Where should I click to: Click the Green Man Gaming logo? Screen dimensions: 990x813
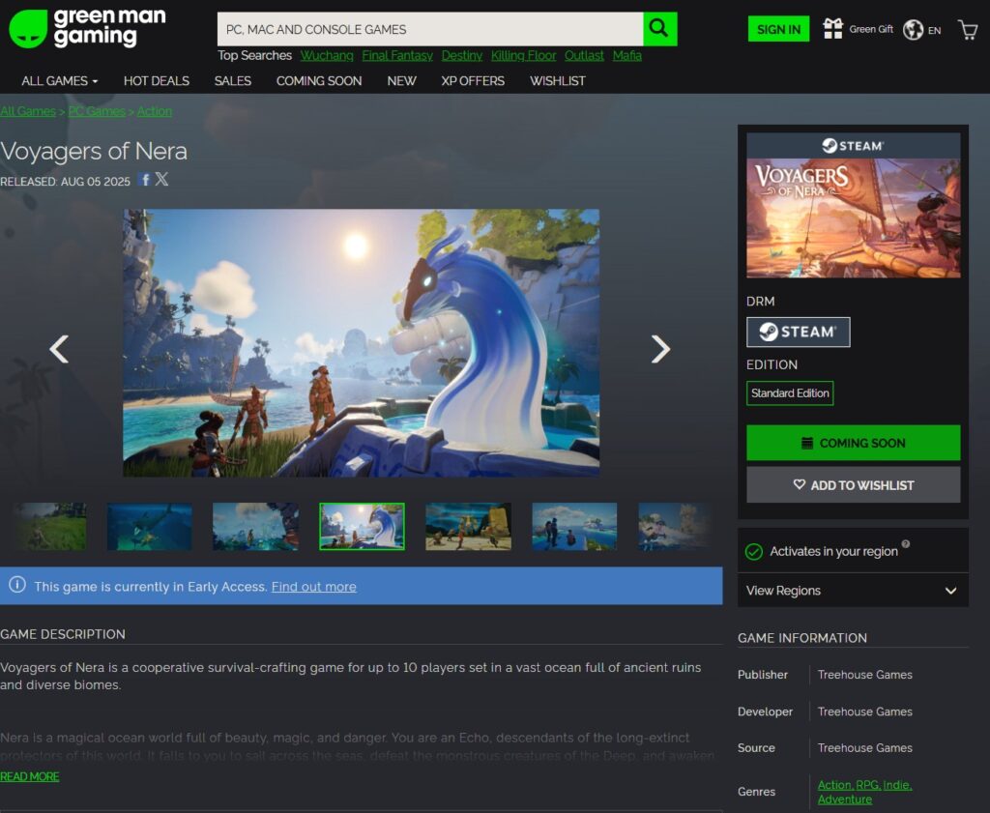(87, 28)
